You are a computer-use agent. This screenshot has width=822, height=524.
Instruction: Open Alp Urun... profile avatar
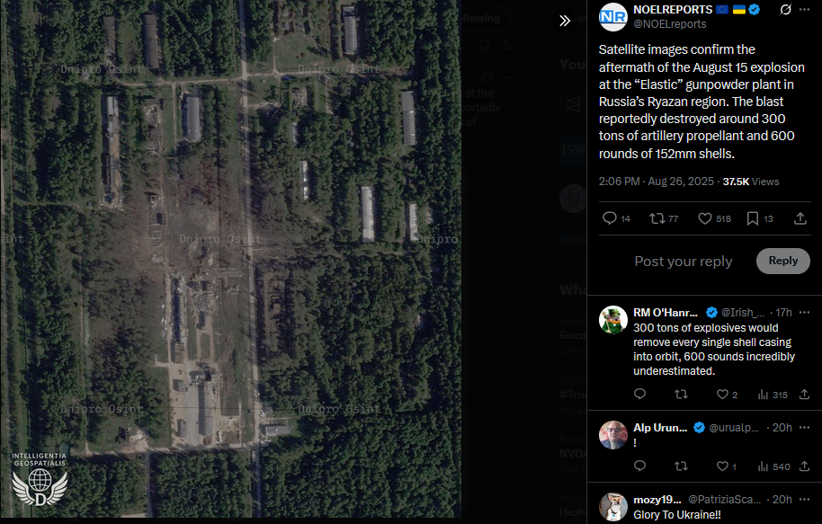(612, 435)
